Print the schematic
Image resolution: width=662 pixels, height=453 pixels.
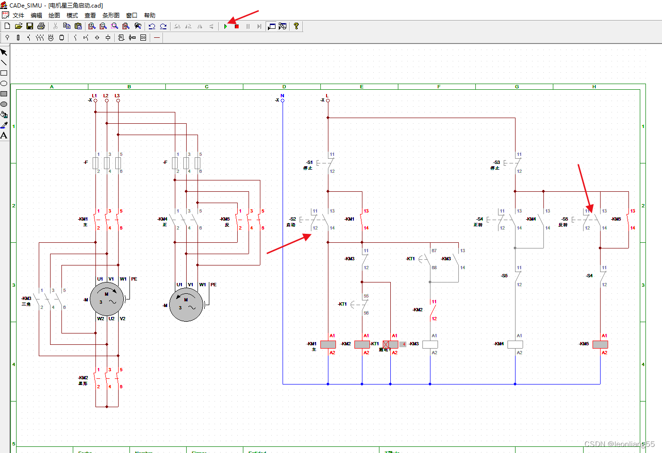[x=41, y=26]
